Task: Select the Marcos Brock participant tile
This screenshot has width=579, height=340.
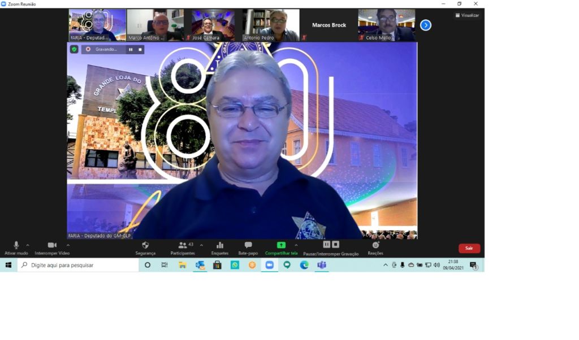Action: (x=329, y=25)
